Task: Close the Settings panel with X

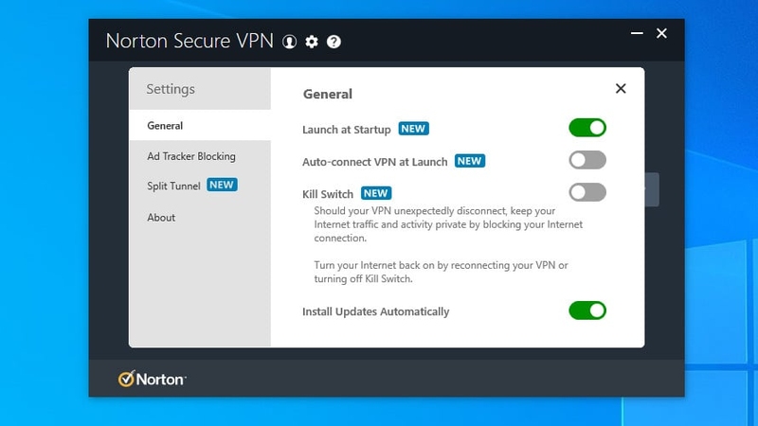Action: 621,88
